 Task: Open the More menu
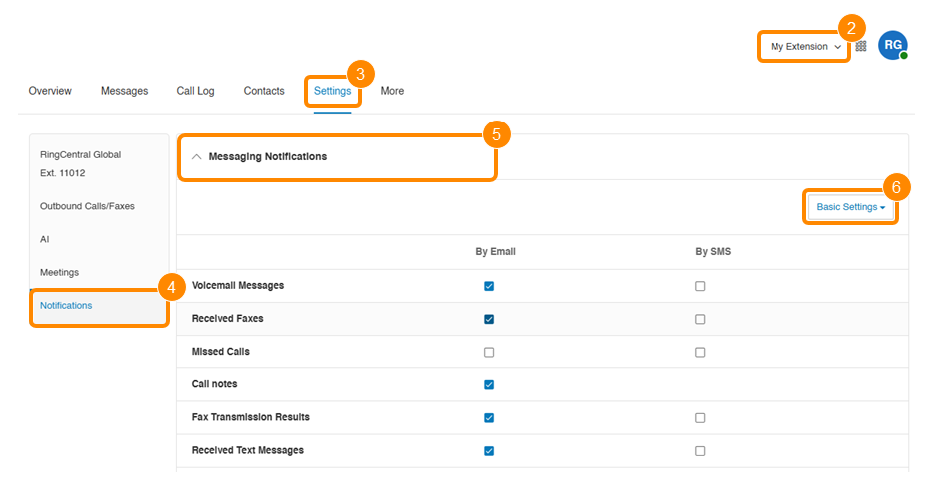click(x=392, y=91)
